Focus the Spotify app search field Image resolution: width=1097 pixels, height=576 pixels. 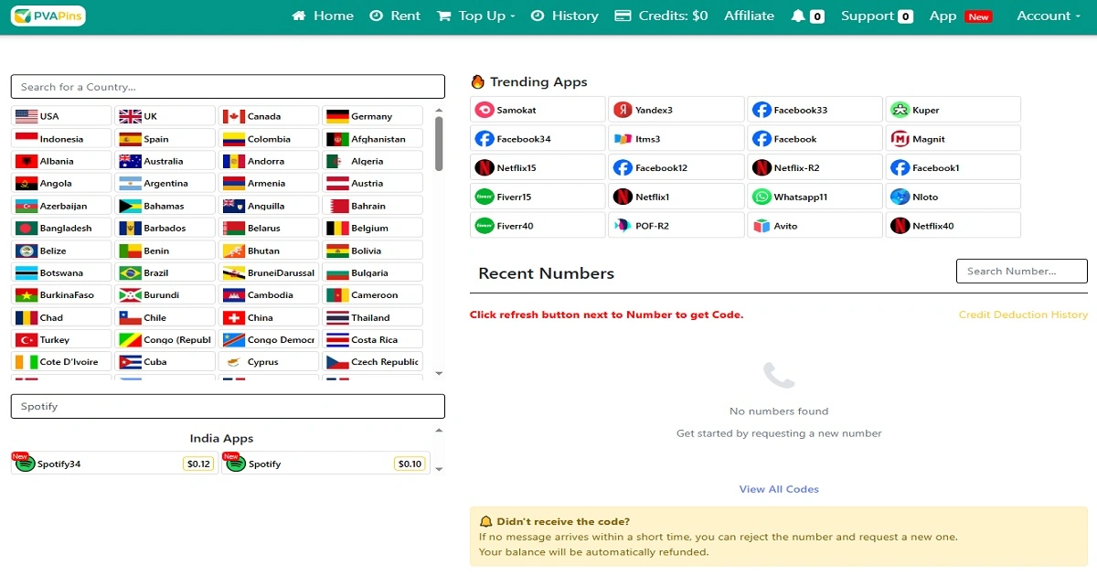coord(228,407)
